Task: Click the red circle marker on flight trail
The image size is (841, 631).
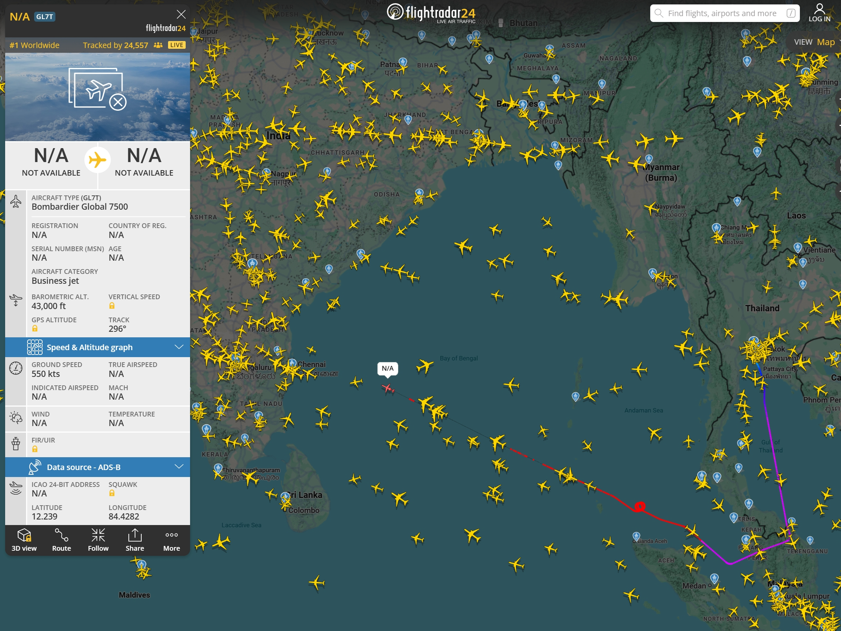Action: pyautogui.click(x=640, y=506)
